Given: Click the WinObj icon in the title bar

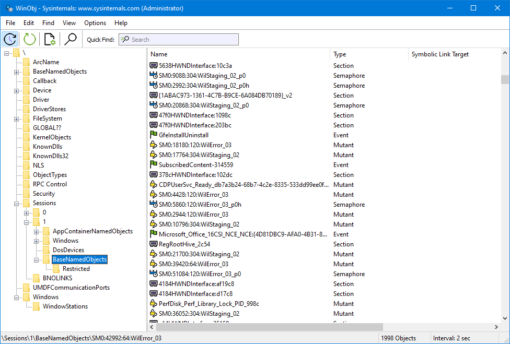Looking at the screenshot, I should [x=8, y=8].
